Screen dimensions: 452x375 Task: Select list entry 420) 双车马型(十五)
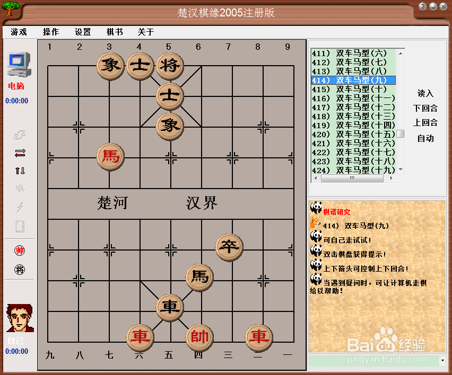[x=353, y=135]
